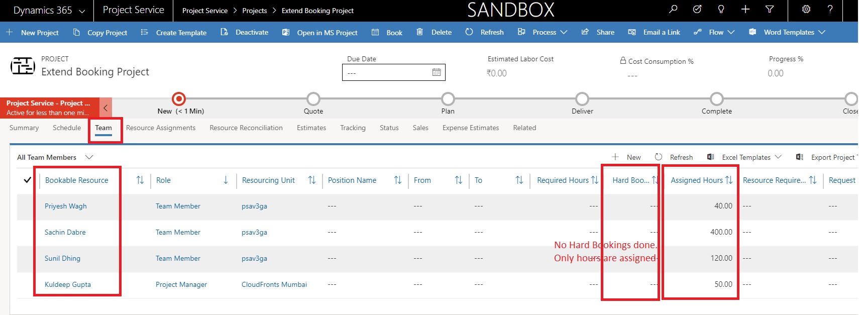Switch to the Team tab

(x=103, y=128)
